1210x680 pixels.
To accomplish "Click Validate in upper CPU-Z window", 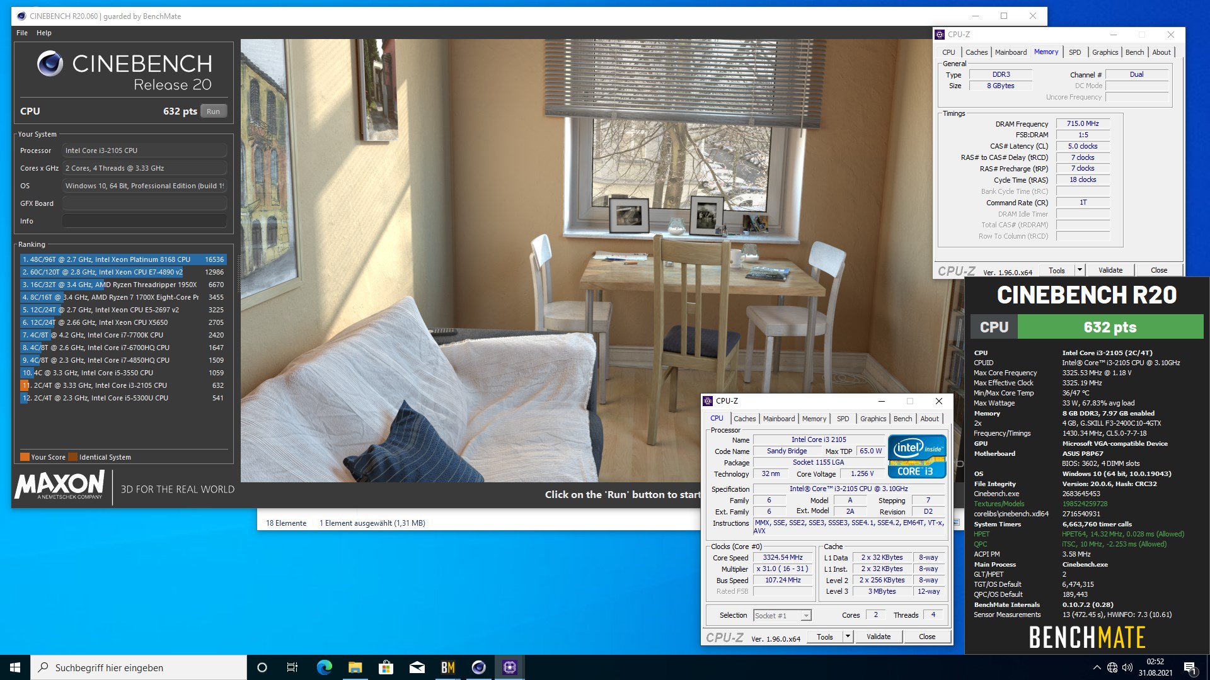I will 1110,270.
